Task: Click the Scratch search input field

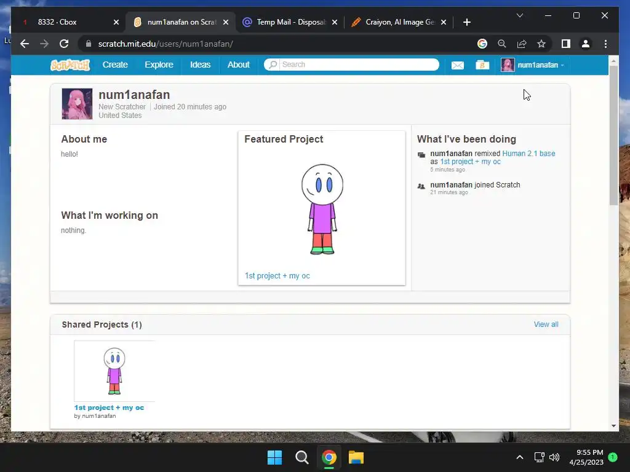Action: coord(359,65)
